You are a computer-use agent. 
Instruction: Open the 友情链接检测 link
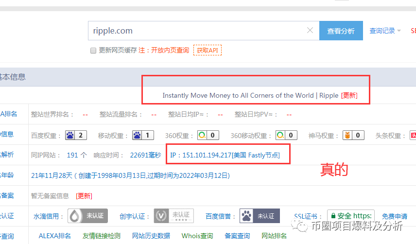pyautogui.click(x=102, y=236)
